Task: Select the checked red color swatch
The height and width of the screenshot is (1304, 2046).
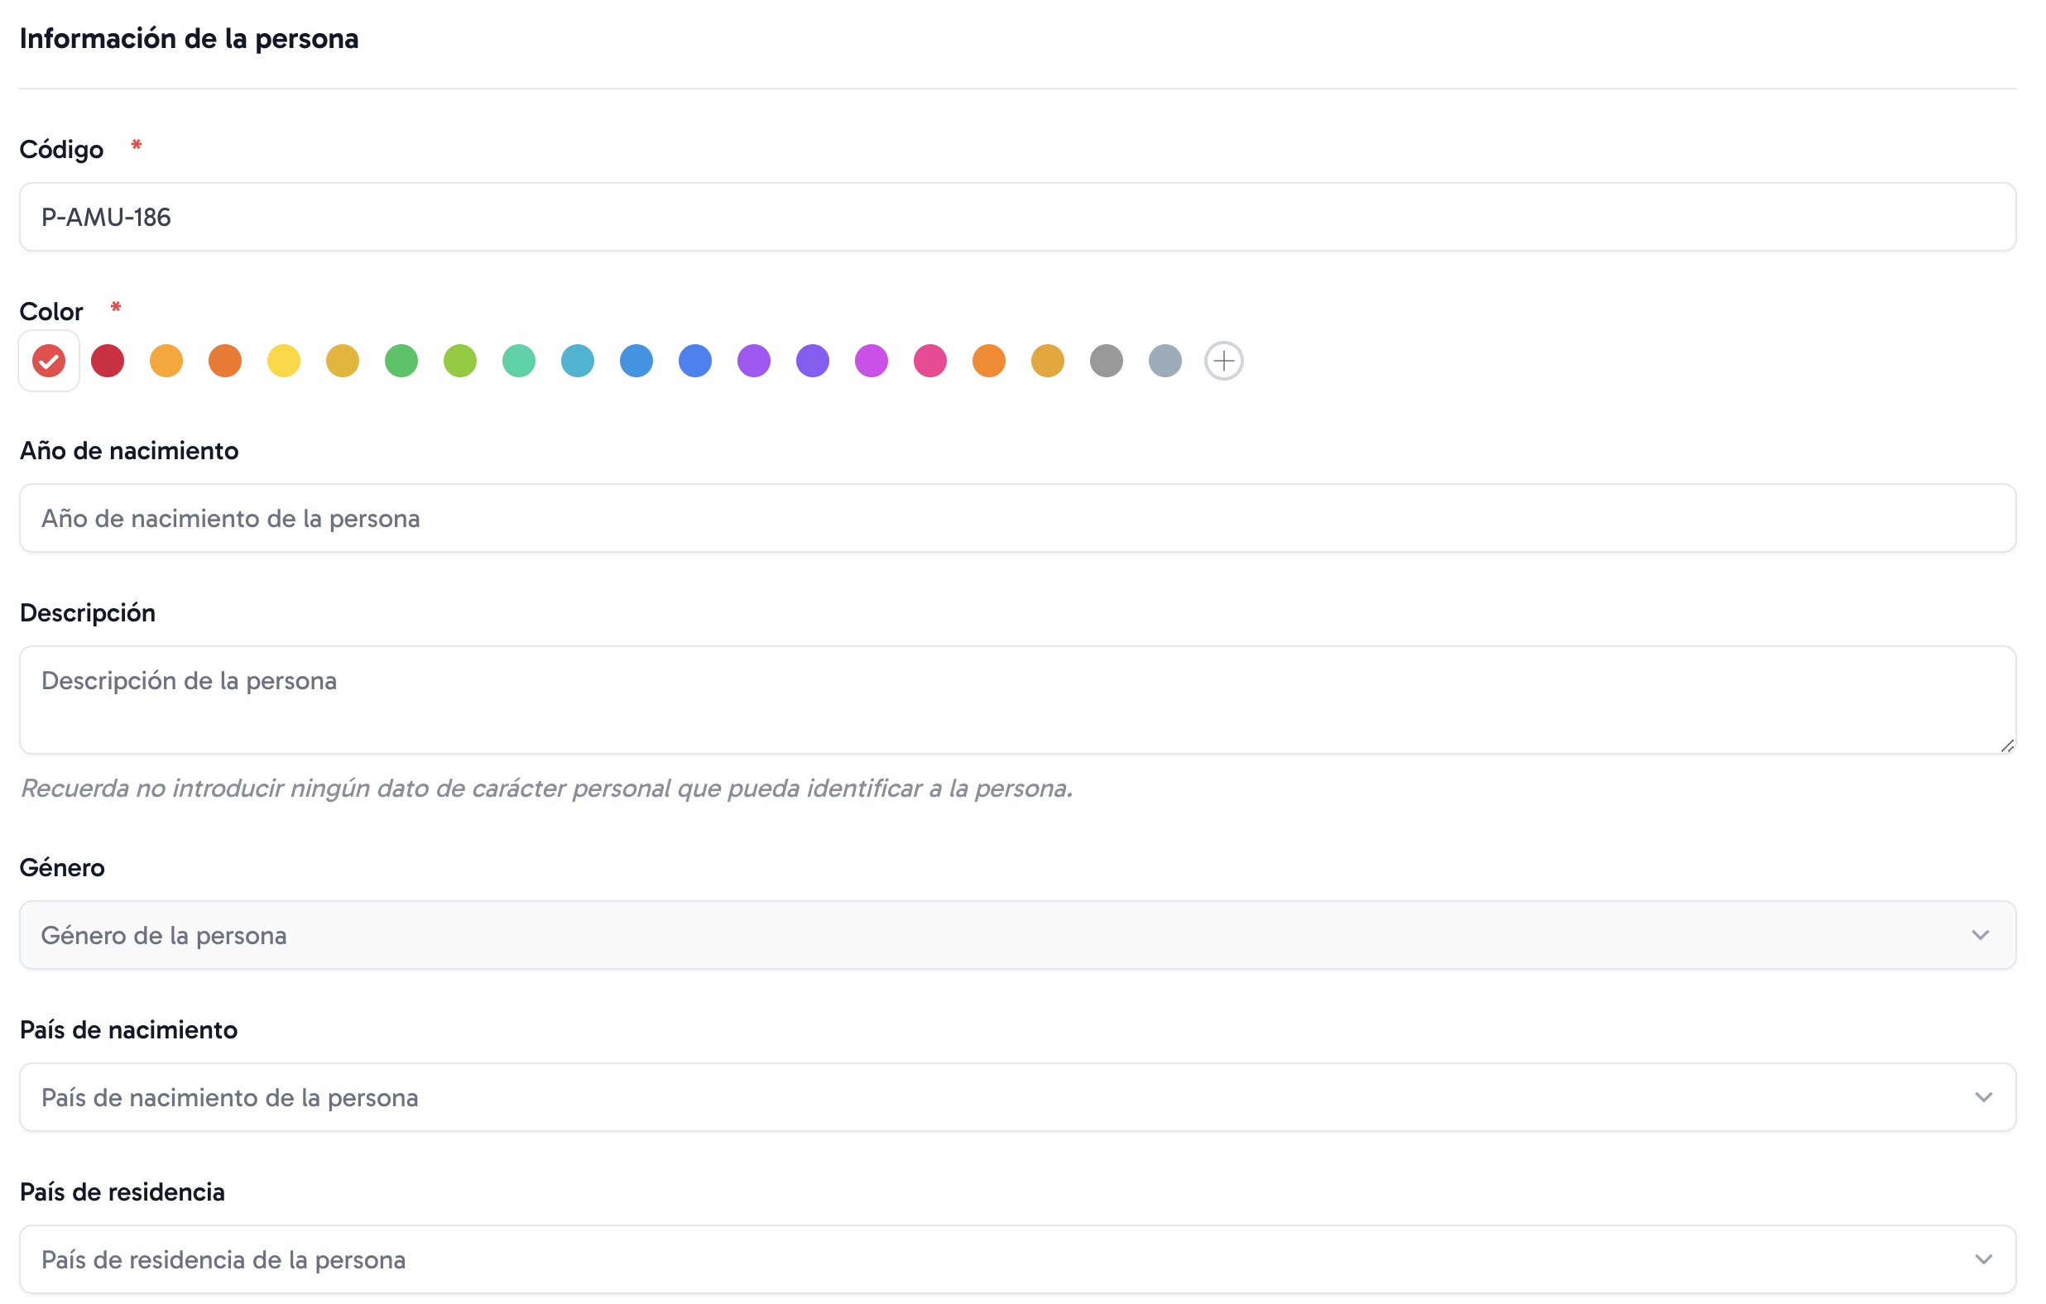Action: (x=49, y=361)
